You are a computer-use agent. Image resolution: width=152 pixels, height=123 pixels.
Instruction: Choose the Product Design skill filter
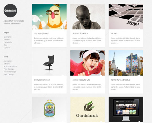(10, 72)
